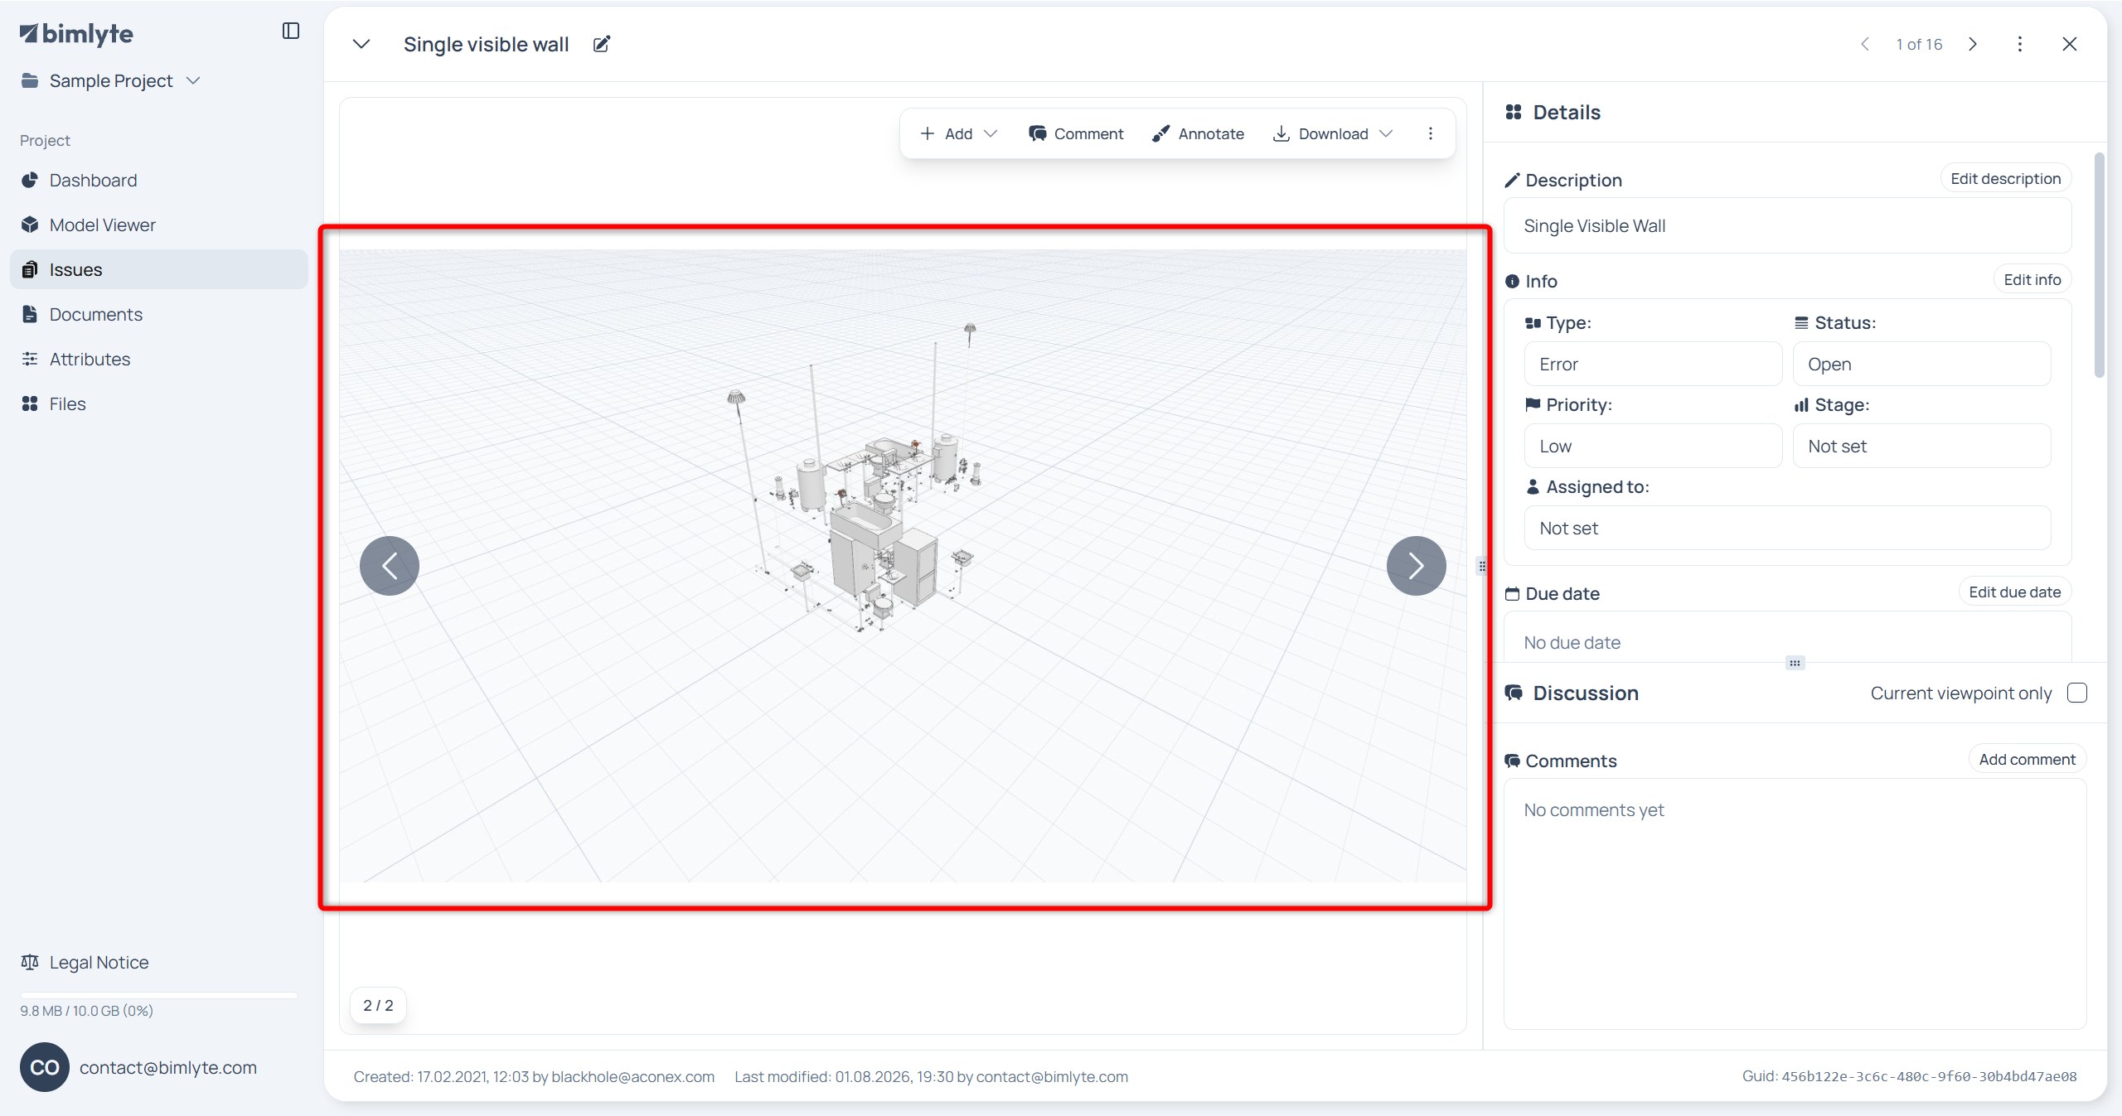Click the Guid value text
Screen dimensions: 2122x1116
(1929, 1077)
